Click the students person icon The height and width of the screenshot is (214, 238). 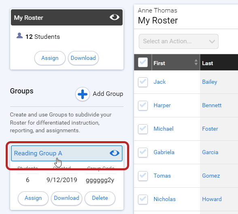(19, 36)
